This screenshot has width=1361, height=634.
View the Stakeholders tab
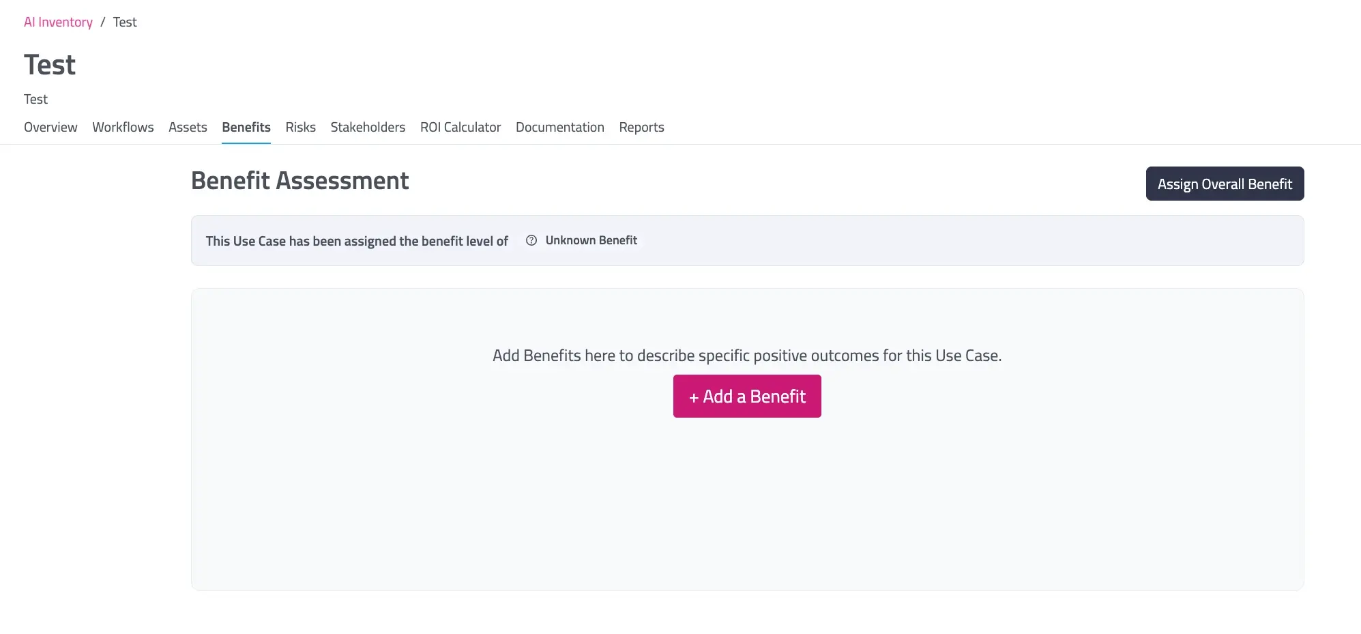pyautogui.click(x=368, y=127)
